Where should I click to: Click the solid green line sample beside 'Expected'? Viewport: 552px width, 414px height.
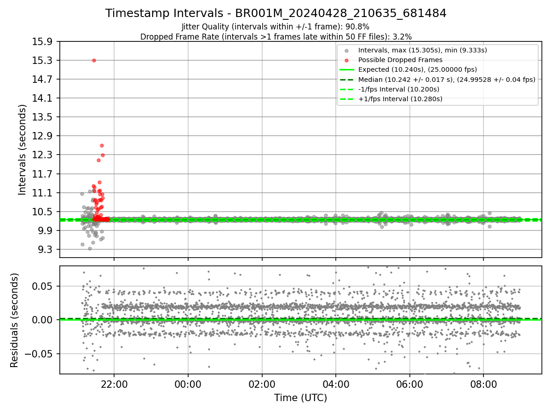click(x=347, y=70)
